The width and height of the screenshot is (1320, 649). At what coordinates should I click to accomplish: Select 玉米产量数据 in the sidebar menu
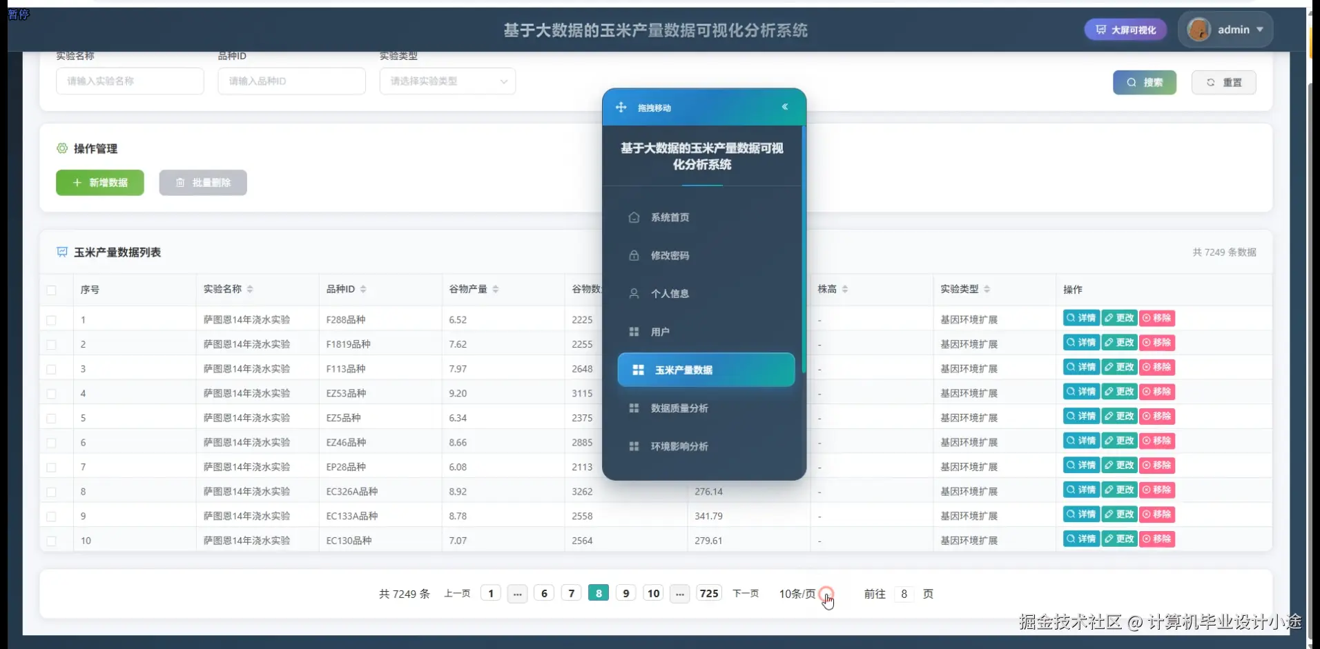point(684,370)
